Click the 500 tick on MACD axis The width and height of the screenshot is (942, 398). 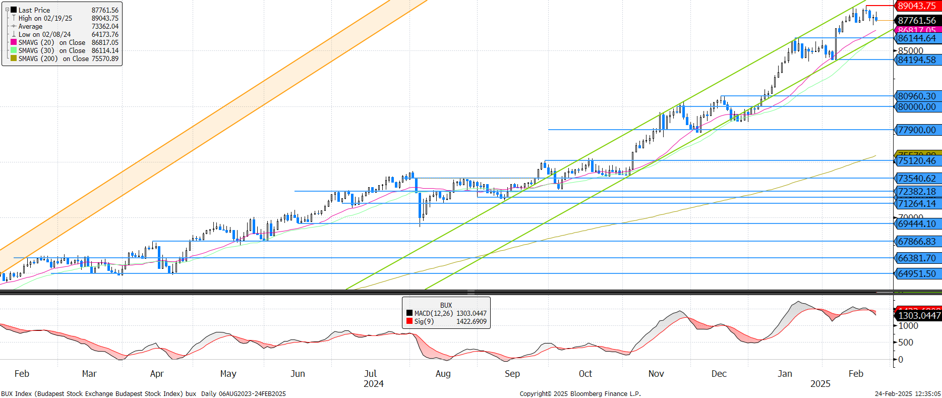[x=906, y=343]
